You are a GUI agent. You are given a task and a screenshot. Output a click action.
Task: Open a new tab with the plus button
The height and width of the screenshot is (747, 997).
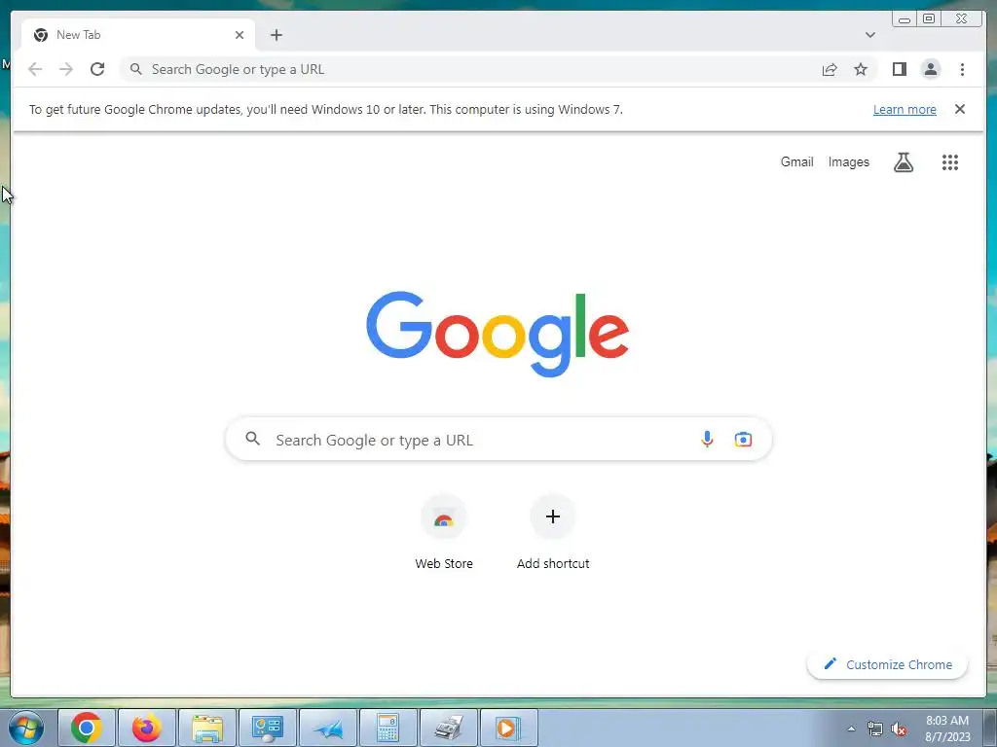(x=276, y=35)
